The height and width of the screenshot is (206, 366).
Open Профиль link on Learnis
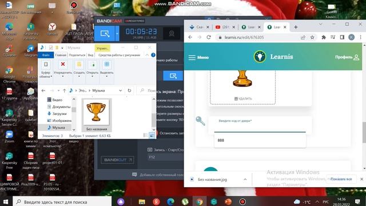347,57
